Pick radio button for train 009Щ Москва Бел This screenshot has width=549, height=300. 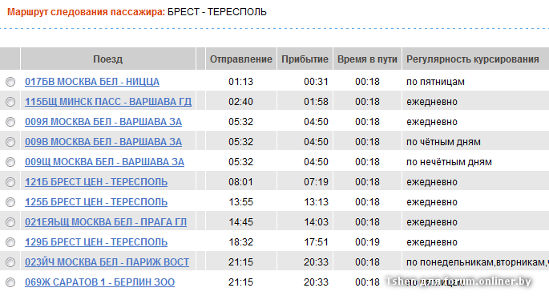point(10,162)
